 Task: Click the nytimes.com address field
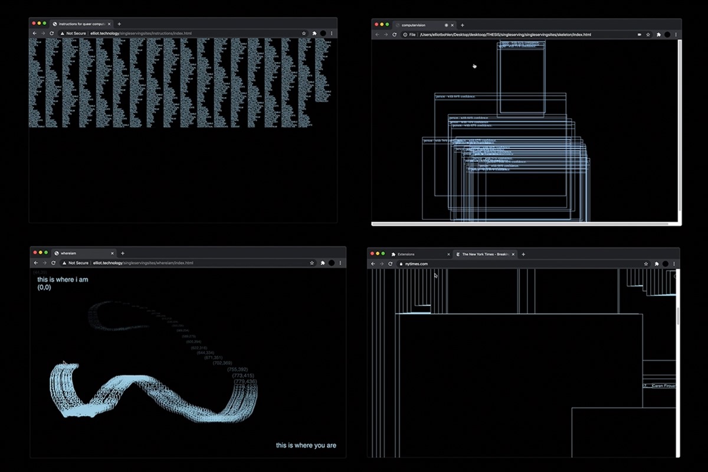pyautogui.click(x=525, y=263)
